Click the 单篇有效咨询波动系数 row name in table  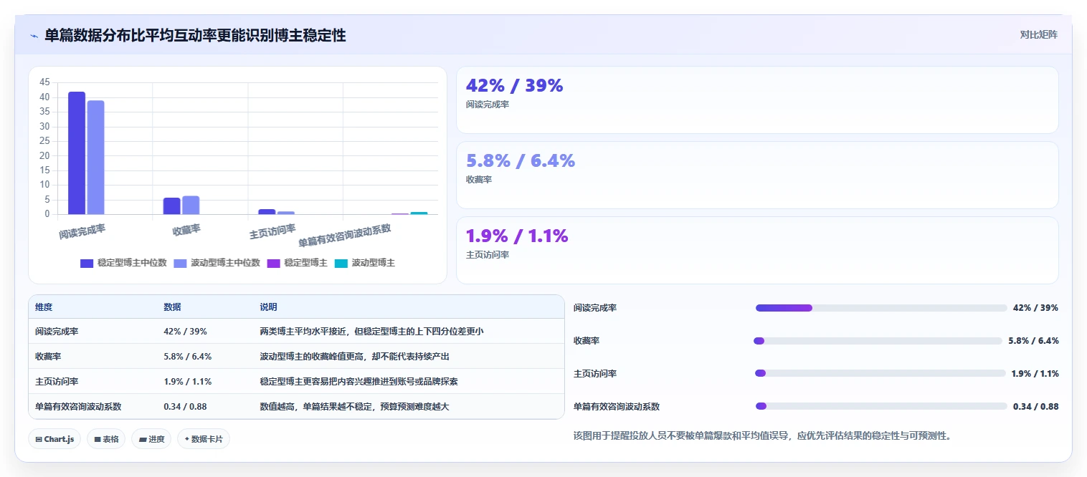pos(78,407)
